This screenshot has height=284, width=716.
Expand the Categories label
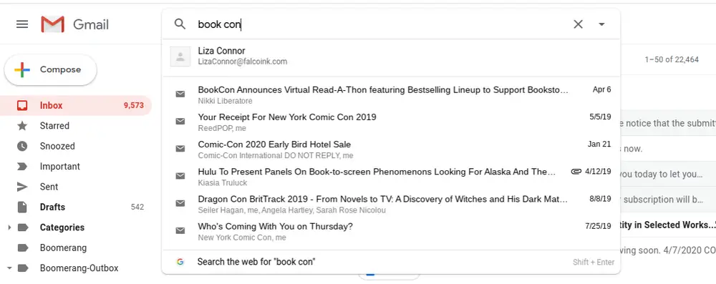(x=9, y=227)
